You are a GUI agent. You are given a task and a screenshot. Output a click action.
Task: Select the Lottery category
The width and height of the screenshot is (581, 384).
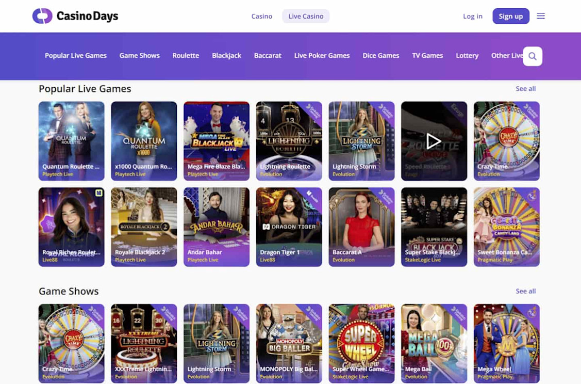(467, 56)
